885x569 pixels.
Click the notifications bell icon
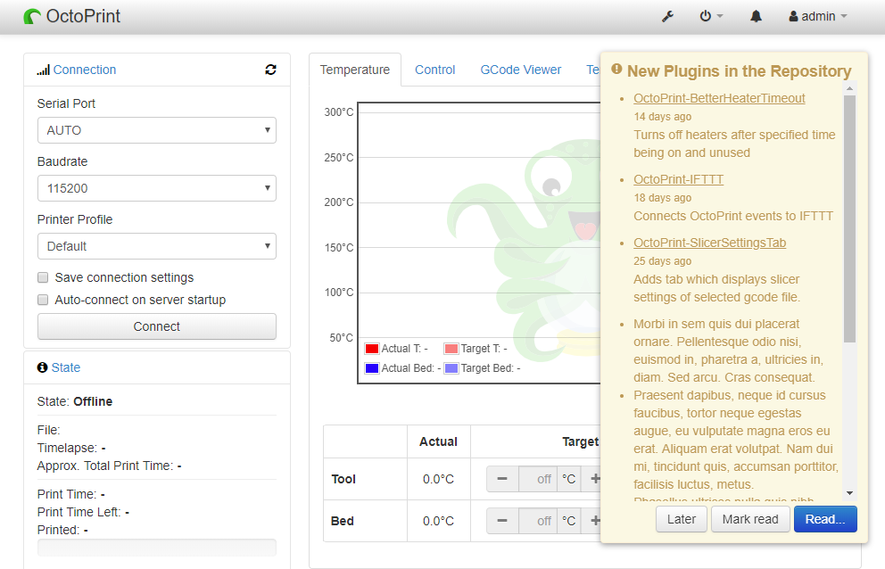pyautogui.click(x=756, y=16)
